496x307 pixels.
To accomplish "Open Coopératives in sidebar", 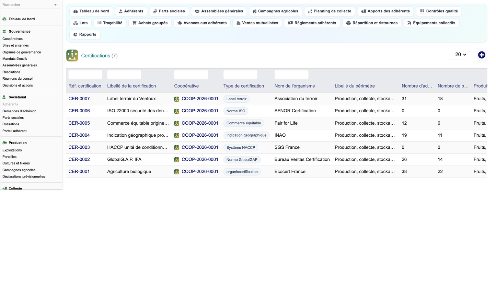I will coord(13,39).
